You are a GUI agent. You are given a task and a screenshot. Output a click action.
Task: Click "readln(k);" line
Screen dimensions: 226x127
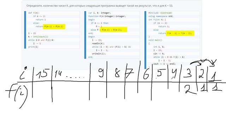click(x=98, y=43)
